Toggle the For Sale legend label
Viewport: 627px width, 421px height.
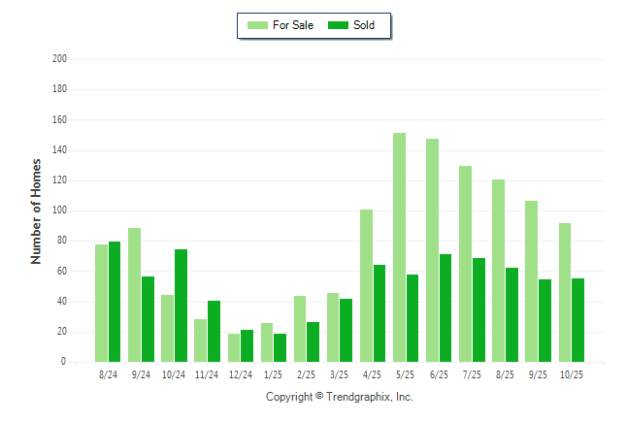pyautogui.click(x=293, y=25)
